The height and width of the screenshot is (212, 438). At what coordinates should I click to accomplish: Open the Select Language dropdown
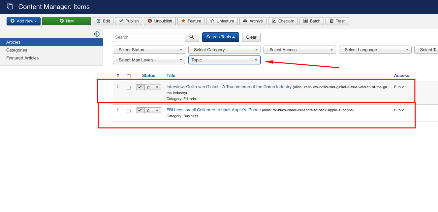(x=375, y=50)
